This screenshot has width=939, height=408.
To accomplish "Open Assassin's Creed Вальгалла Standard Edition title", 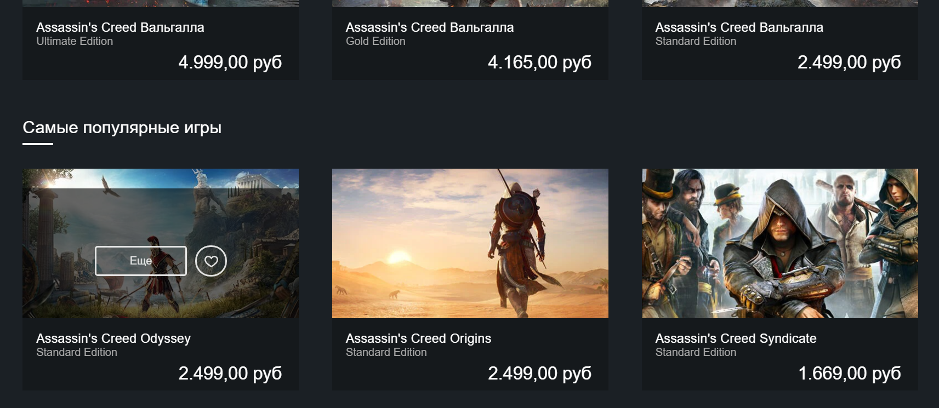I will click(739, 27).
